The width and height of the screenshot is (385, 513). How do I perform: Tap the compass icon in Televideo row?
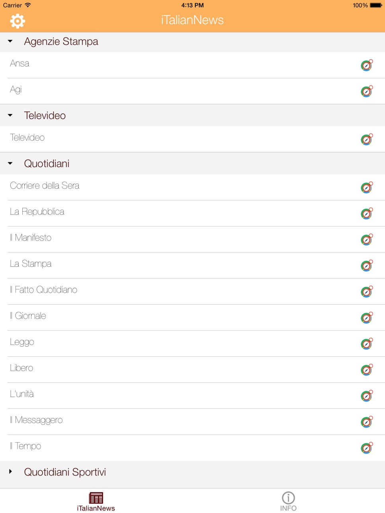367,140
